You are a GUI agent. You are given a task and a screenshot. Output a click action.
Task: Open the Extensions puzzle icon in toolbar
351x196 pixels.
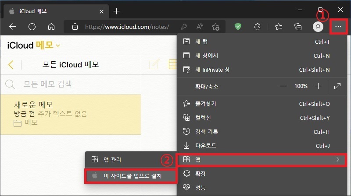tap(257, 27)
